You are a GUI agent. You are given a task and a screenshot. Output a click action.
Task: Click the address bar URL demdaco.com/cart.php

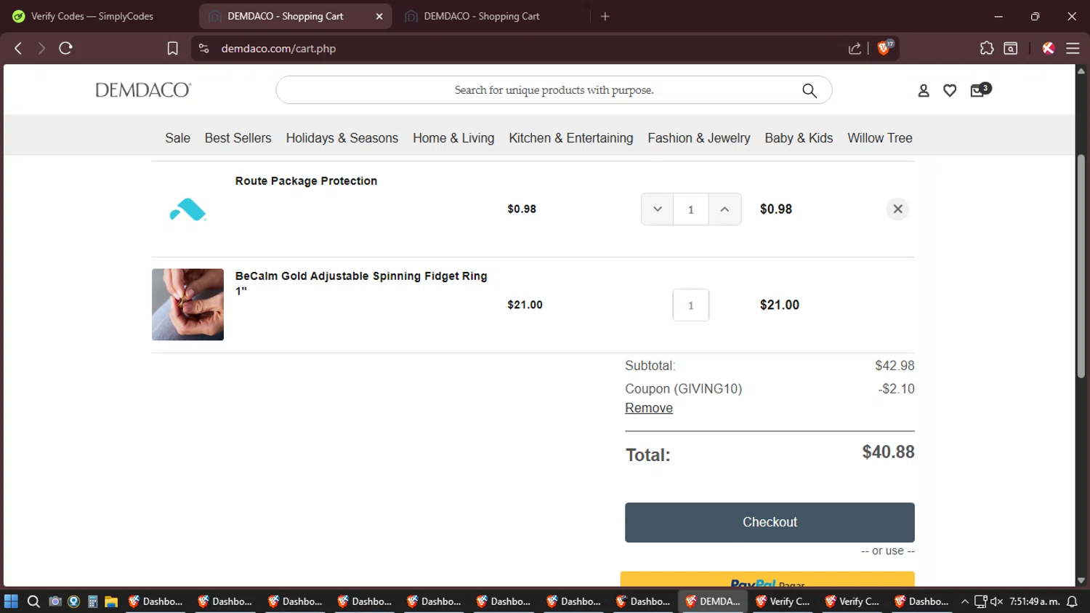click(278, 49)
